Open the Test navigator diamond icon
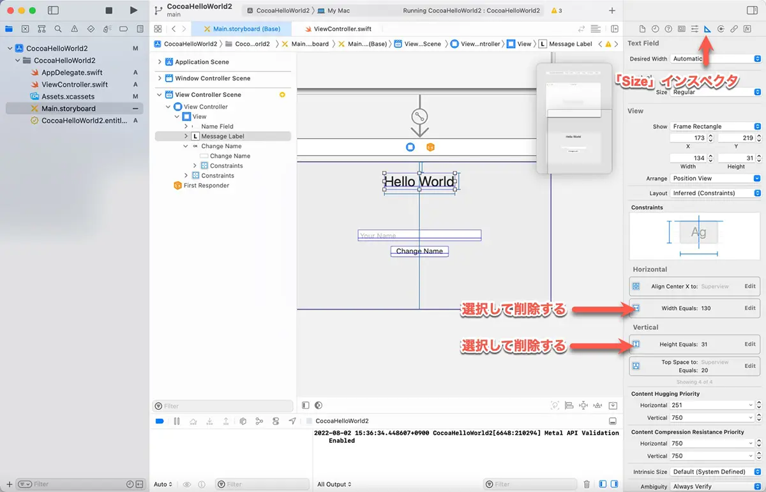The height and width of the screenshot is (492, 766). point(91,29)
